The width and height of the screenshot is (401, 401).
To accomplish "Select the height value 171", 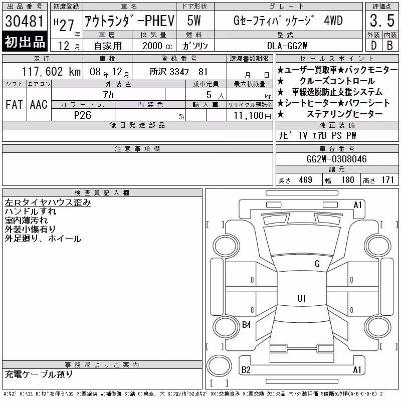I will [x=387, y=180].
